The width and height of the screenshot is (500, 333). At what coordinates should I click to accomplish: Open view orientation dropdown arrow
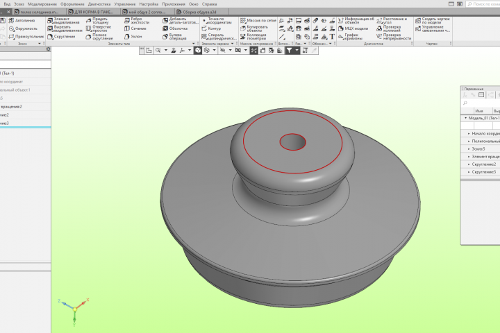coord(190,51)
